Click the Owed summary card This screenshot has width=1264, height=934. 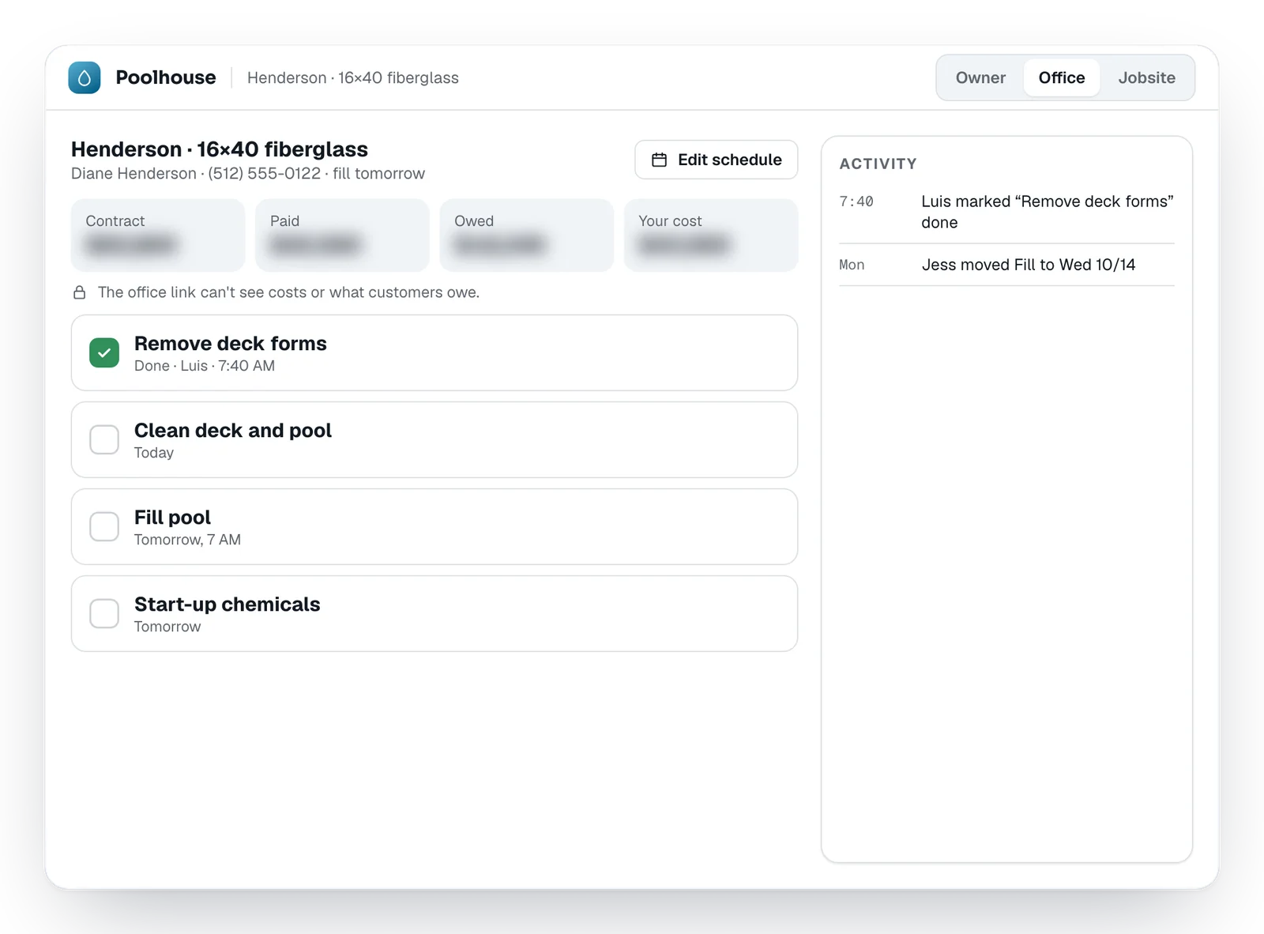click(527, 235)
